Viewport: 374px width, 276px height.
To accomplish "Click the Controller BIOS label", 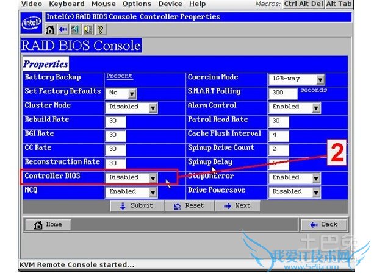I will click(52, 175).
